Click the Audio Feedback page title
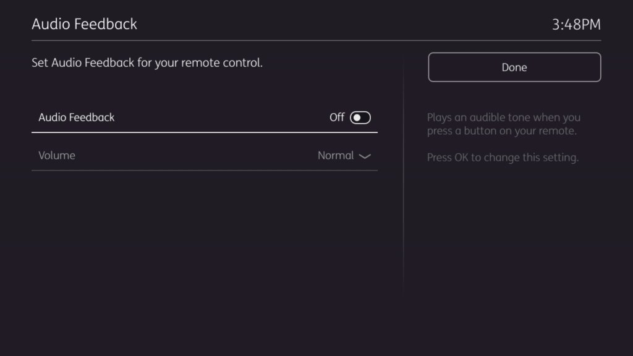 [x=85, y=24]
